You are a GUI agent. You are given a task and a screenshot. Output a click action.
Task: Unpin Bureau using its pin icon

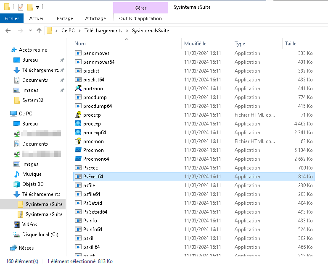coord(62,60)
